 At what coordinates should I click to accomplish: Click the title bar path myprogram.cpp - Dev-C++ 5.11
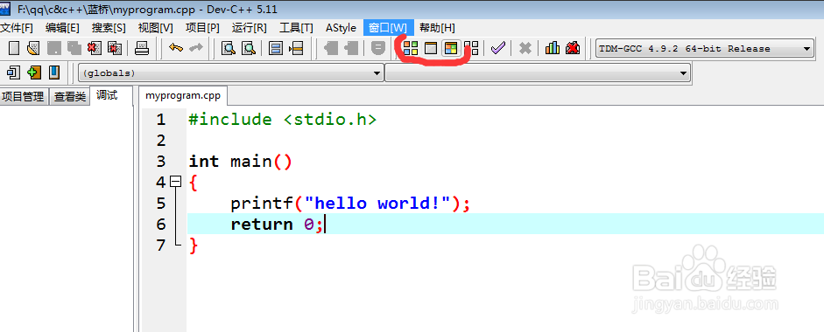[x=147, y=10]
